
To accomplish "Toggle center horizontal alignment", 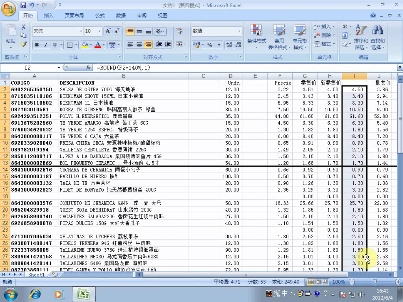I will [139, 45].
